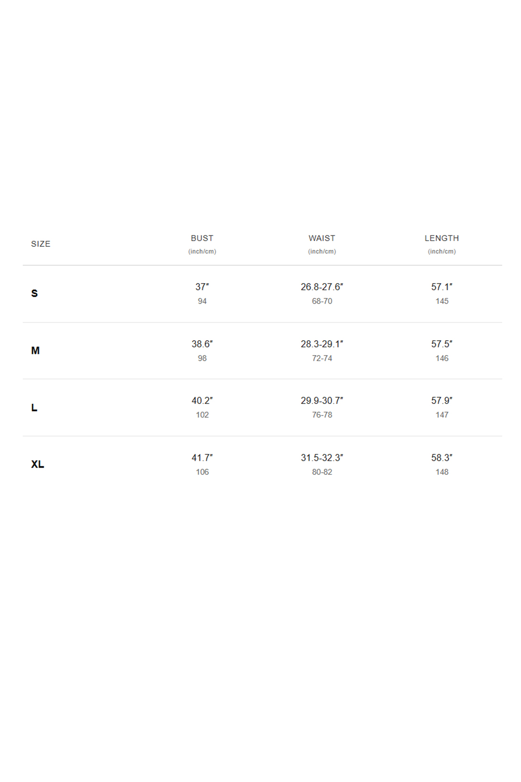Click the 26.8-27.6″ waist value
The width and height of the screenshot is (521, 782).
[x=322, y=287]
